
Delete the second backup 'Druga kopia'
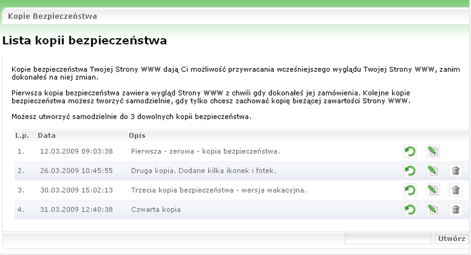click(456, 170)
